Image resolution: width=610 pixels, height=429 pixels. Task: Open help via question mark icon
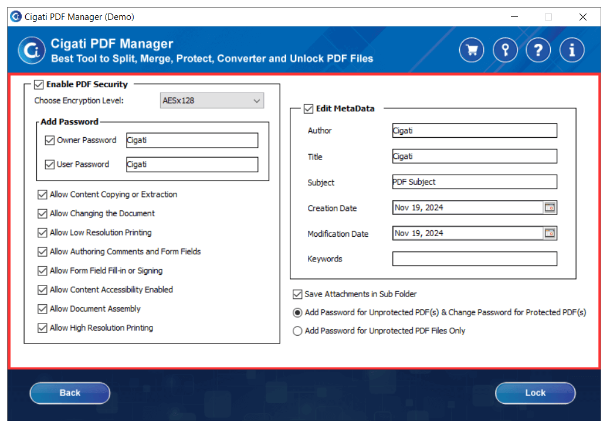click(538, 50)
